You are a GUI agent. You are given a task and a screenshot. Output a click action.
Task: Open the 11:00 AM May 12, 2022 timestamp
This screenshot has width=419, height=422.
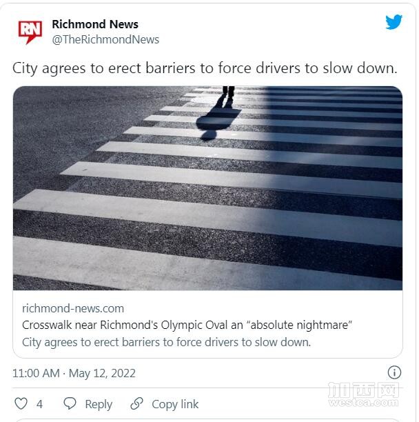(x=74, y=373)
